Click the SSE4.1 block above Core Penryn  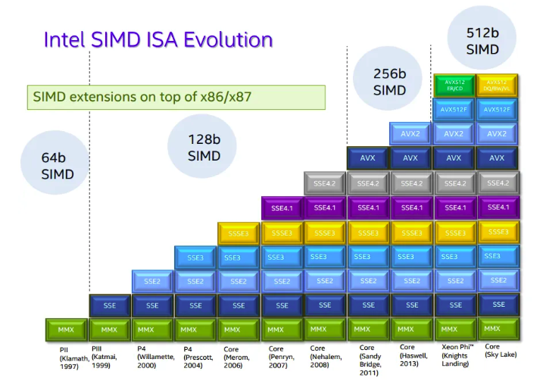coord(282,208)
